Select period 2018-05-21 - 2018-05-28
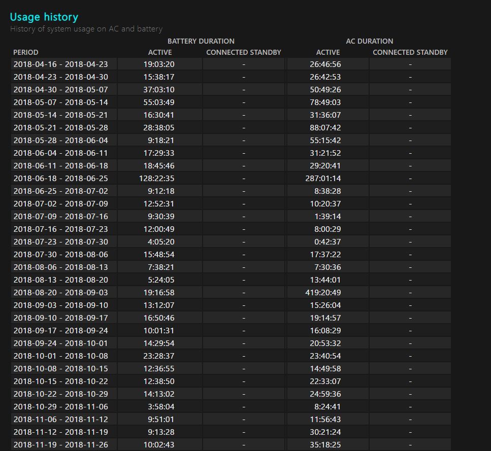491x451 pixels. (x=61, y=128)
